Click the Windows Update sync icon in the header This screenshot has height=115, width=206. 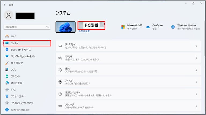[x=173, y=27]
